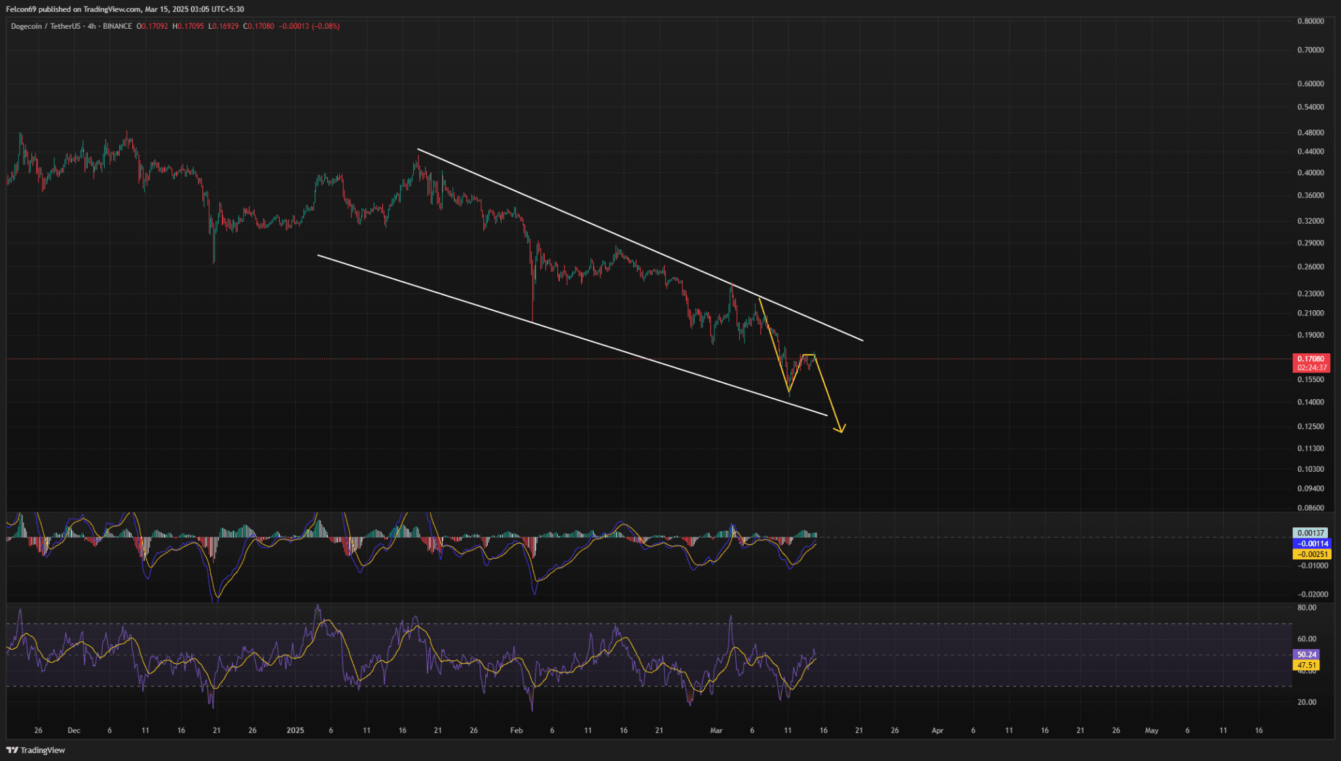Open the Felcon69 published header text
This screenshot has width=1341, height=761.
click(124, 9)
